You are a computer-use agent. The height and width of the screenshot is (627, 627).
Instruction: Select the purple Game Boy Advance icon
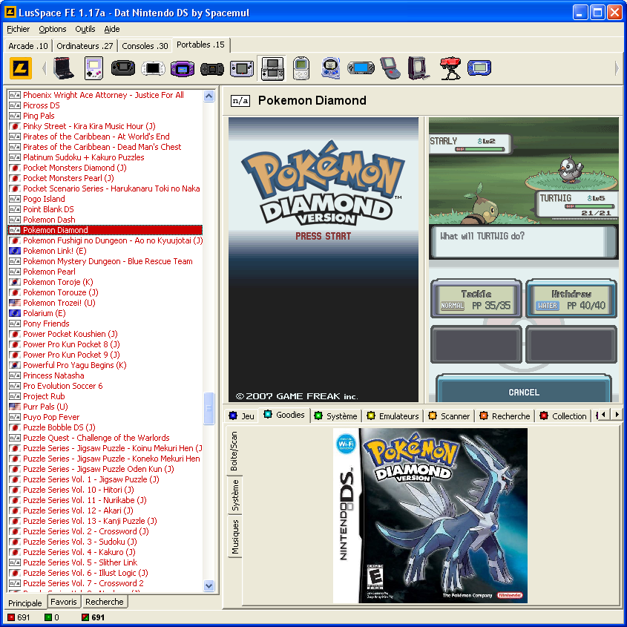(x=183, y=68)
